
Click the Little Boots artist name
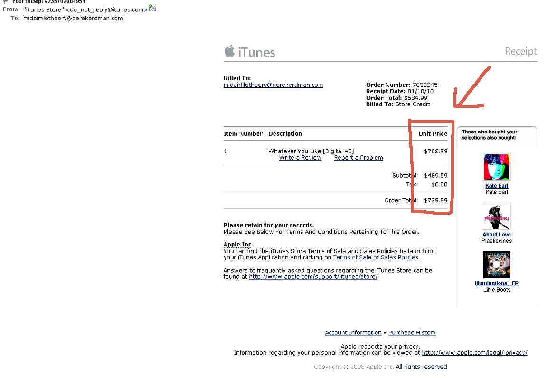(496, 290)
